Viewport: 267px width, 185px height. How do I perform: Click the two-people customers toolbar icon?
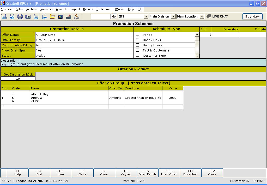[60, 16]
